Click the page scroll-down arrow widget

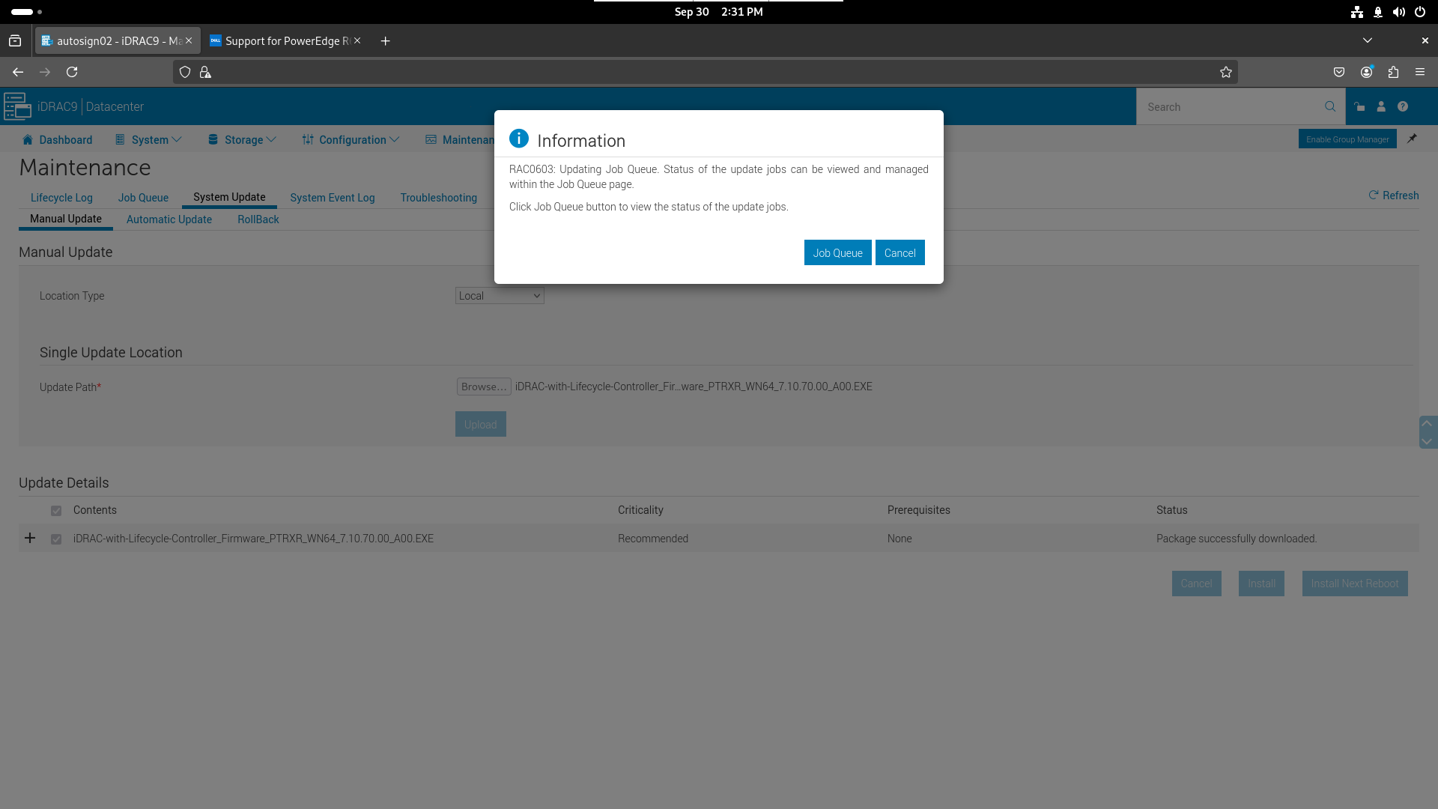click(x=1428, y=441)
